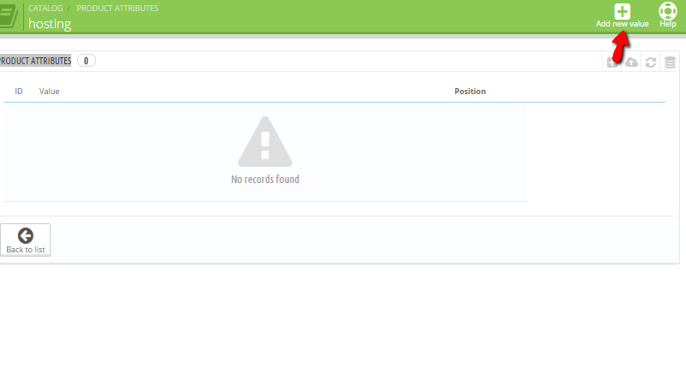Click the green plus Add new value icon
Screen dimensions: 686x385
pyautogui.click(x=623, y=12)
